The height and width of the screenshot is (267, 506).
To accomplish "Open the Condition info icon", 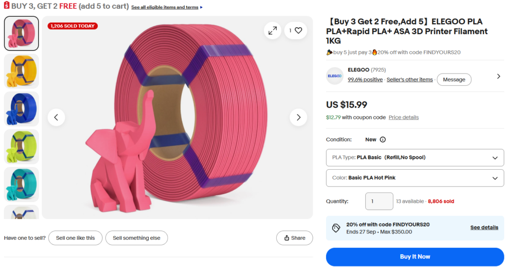I will pyautogui.click(x=383, y=140).
